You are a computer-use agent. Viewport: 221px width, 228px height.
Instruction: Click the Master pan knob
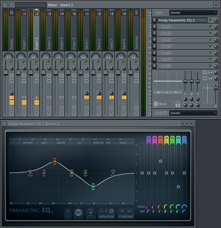click(x=8, y=56)
